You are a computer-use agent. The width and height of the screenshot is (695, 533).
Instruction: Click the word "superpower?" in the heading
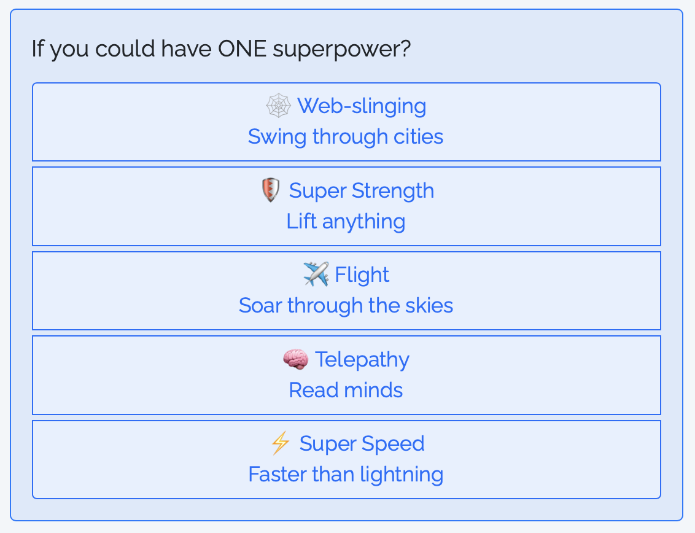341,49
